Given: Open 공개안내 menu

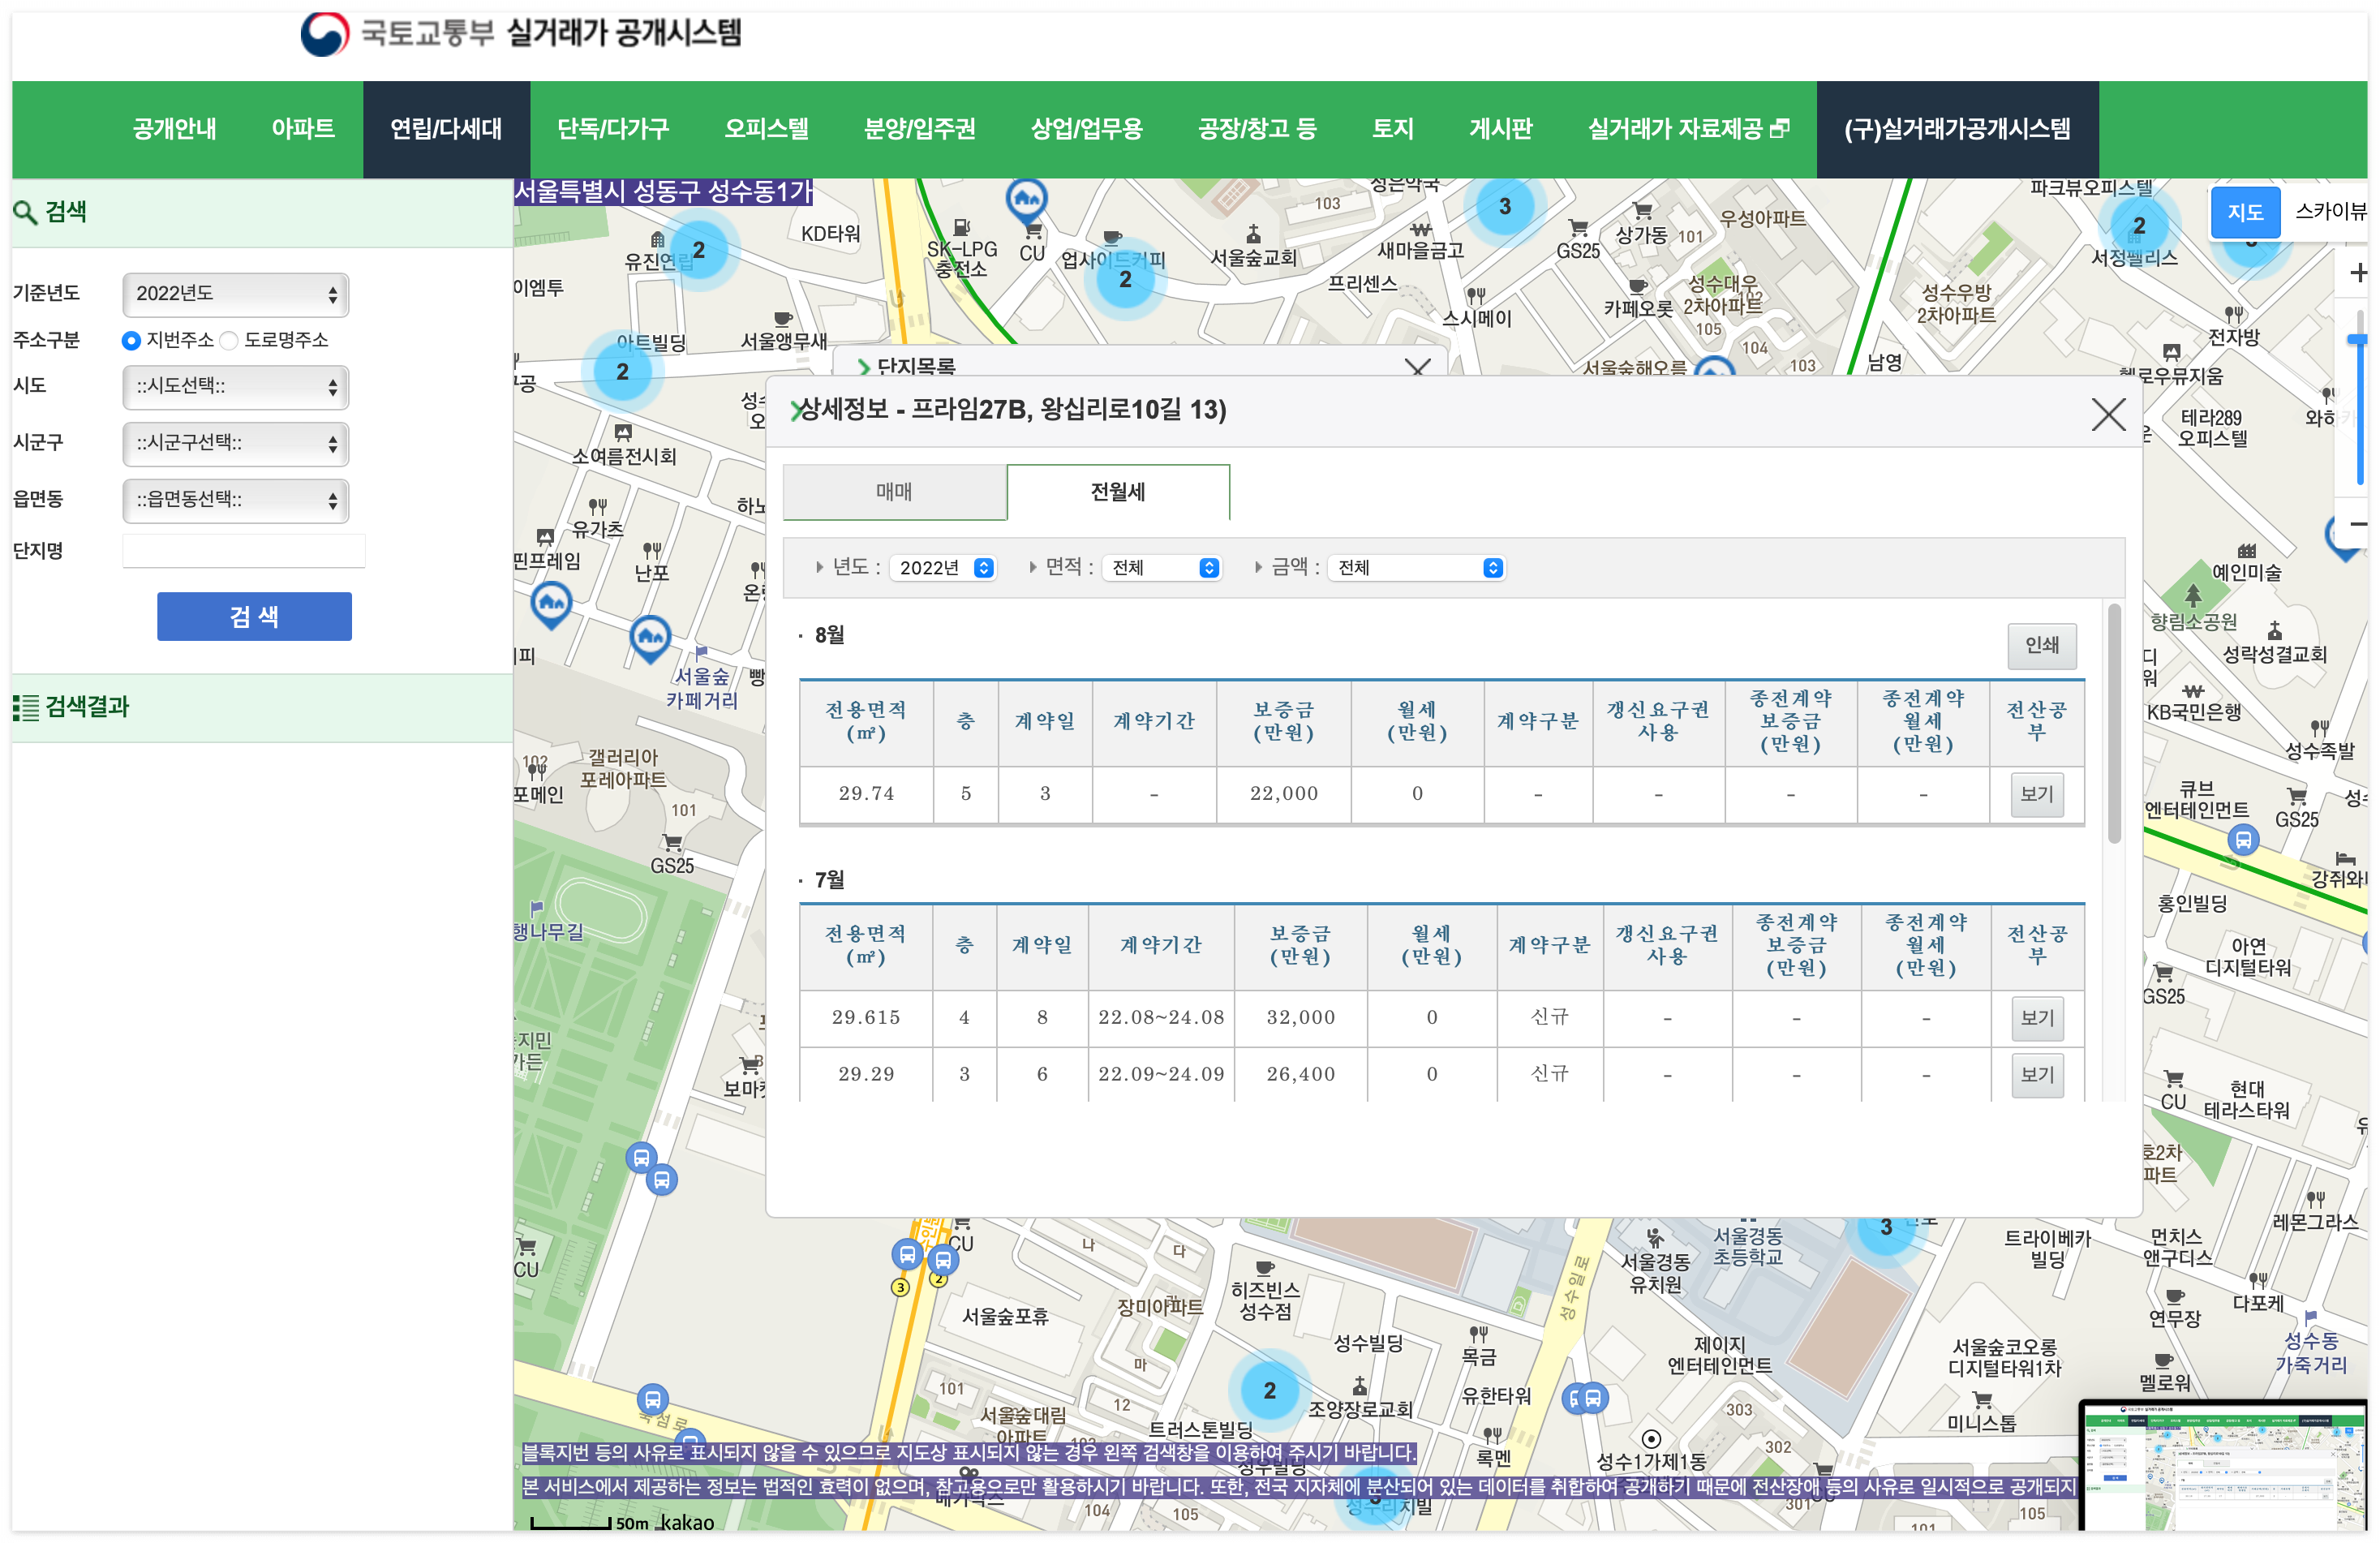Looking at the screenshot, I should point(175,129).
